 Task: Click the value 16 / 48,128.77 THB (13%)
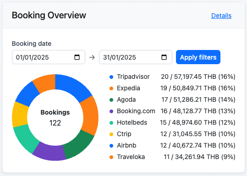point(198,111)
